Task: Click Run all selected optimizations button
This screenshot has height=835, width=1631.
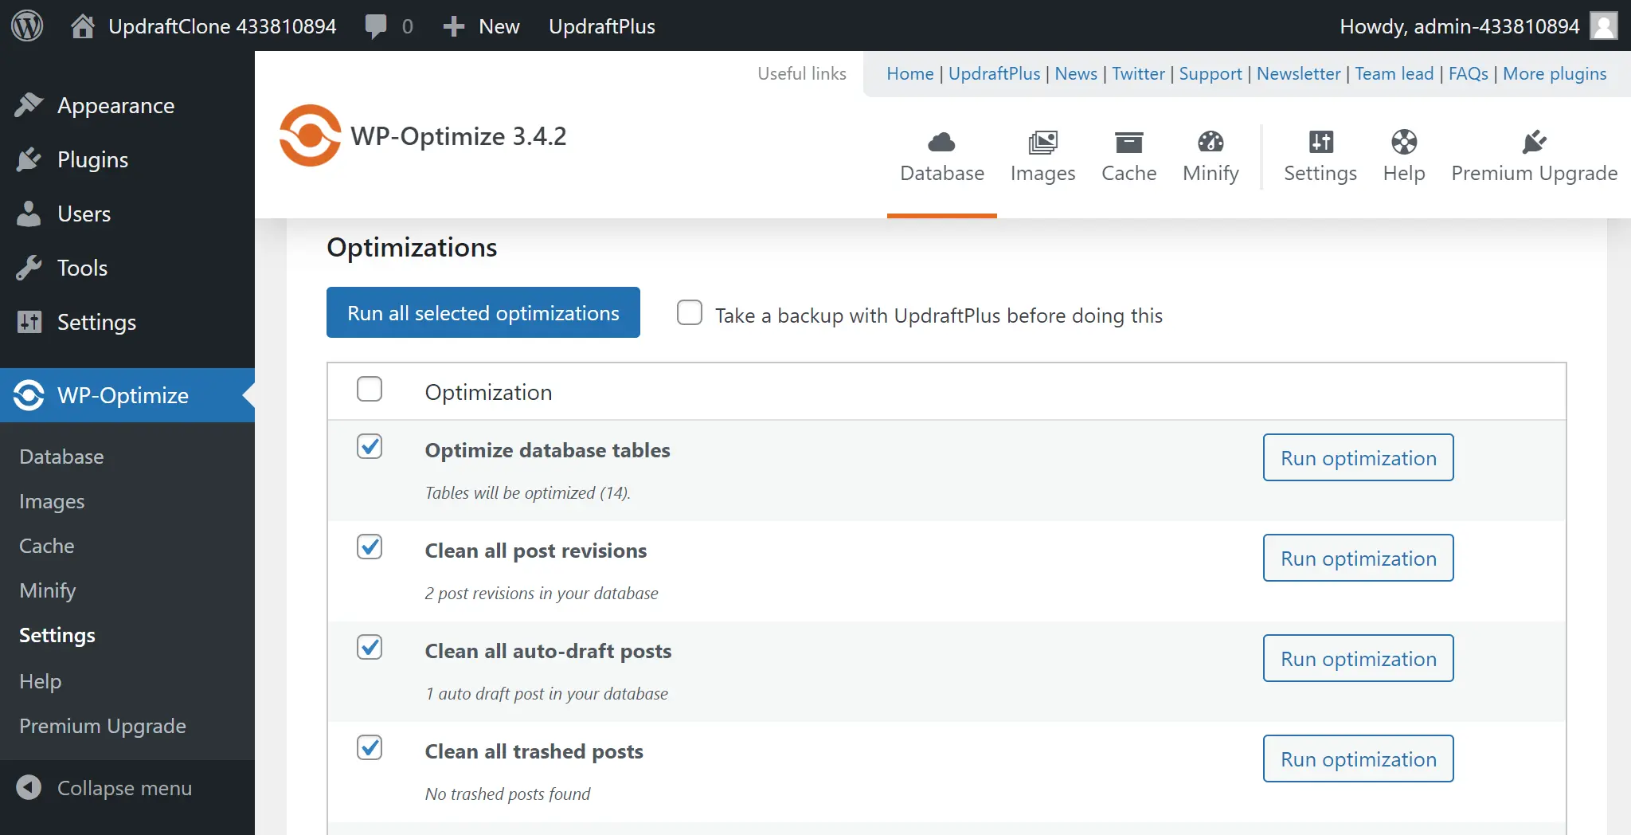Action: click(483, 312)
